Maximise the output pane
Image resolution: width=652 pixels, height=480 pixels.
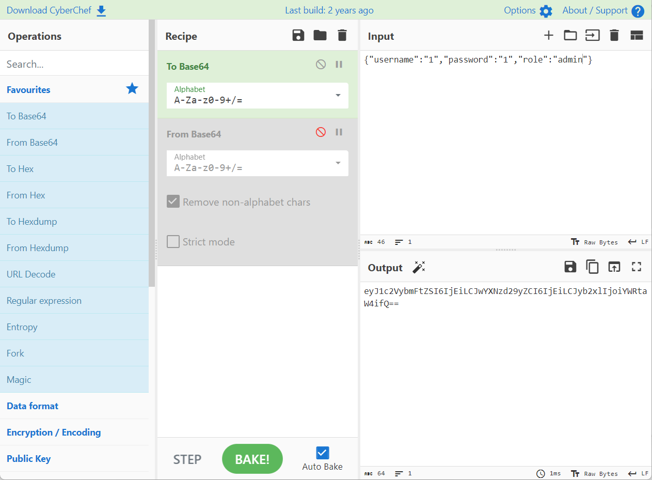[636, 267]
